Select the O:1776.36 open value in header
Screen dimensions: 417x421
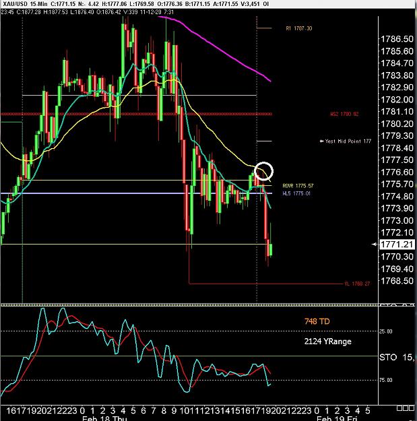pos(170,4)
